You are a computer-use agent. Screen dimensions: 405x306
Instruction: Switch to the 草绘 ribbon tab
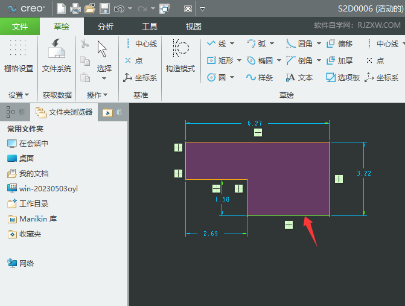pos(62,27)
